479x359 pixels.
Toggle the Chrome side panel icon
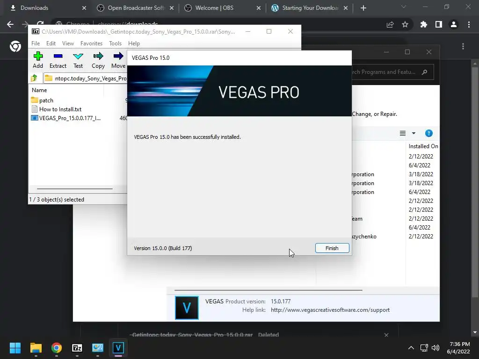(439, 24)
